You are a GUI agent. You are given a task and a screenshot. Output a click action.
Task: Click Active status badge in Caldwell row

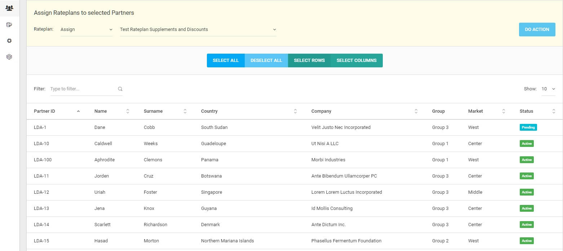pos(527,144)
